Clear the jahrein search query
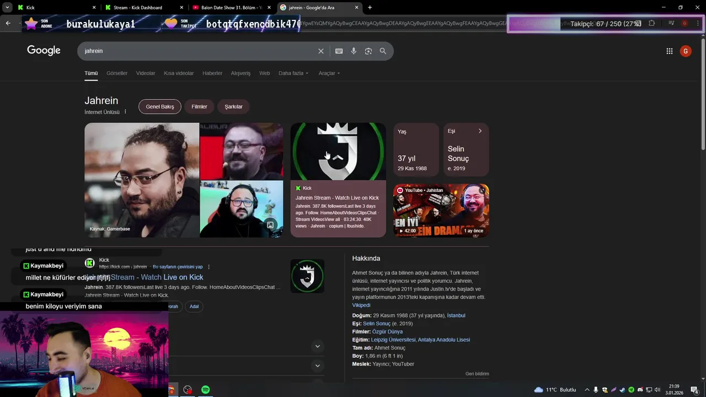The height and width of the screenshot is (397, 706). tap(321, 51)
